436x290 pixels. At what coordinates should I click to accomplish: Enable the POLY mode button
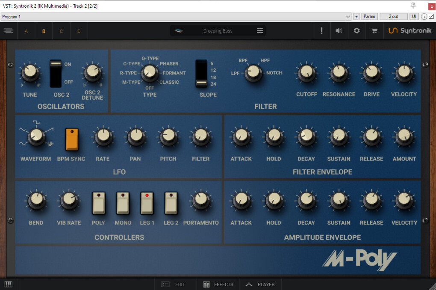click(x=99, y=203)
